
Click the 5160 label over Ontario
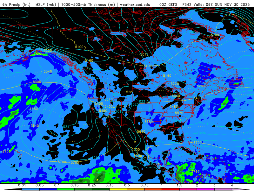(167, 75)
